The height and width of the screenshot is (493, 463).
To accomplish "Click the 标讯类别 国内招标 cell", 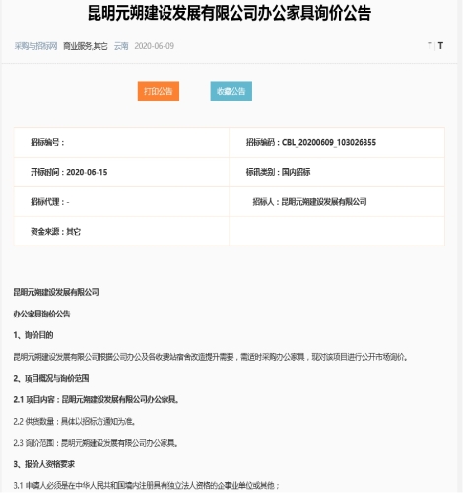I will (337, 172).
